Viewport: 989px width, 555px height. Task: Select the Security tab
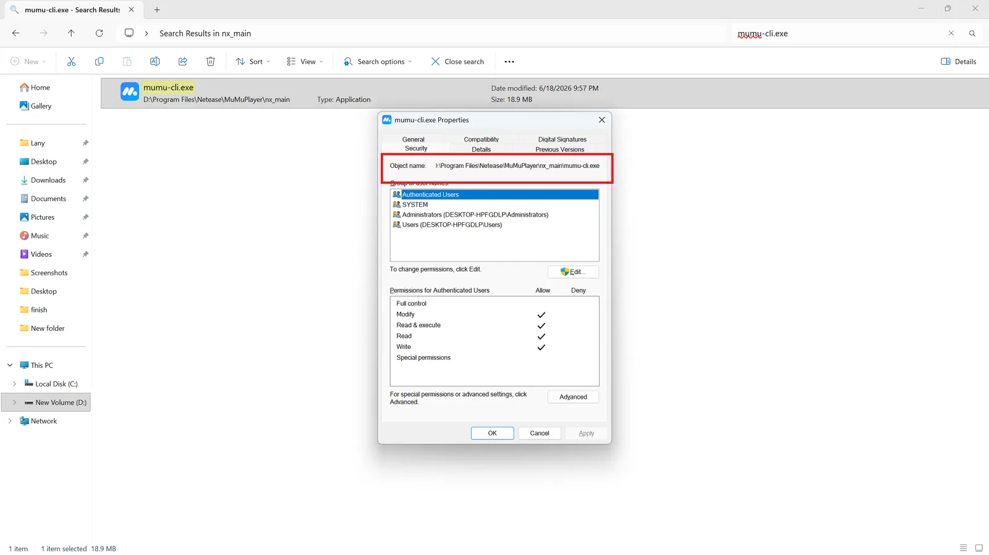(x=416, y=148)
